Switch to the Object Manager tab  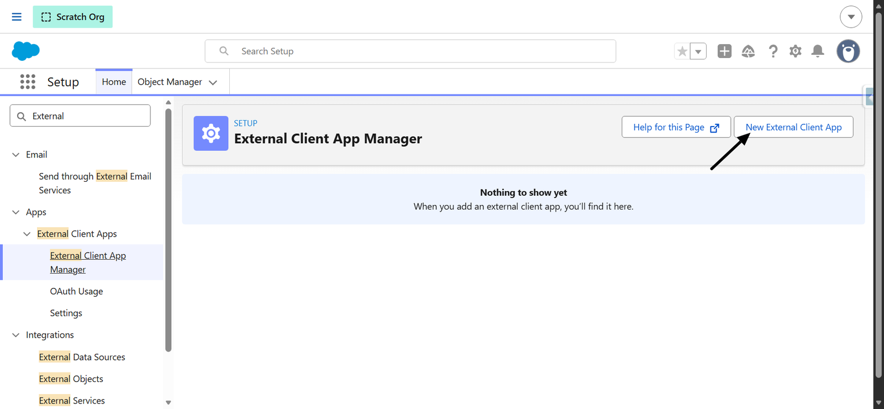(170, 82)
